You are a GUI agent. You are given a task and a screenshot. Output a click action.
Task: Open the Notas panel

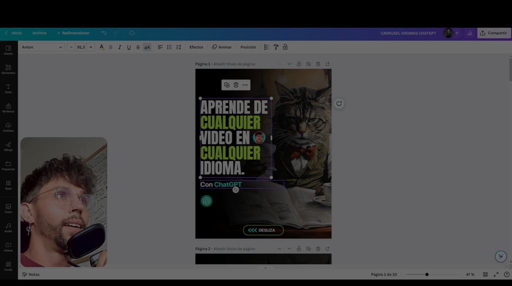coord(30,275)
